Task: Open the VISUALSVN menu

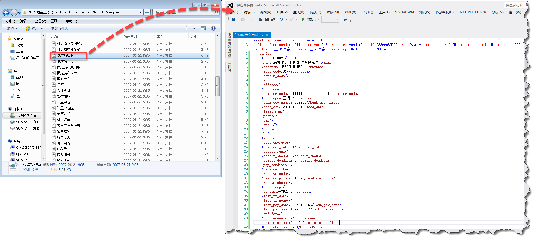Action: [x=404, y=12]
